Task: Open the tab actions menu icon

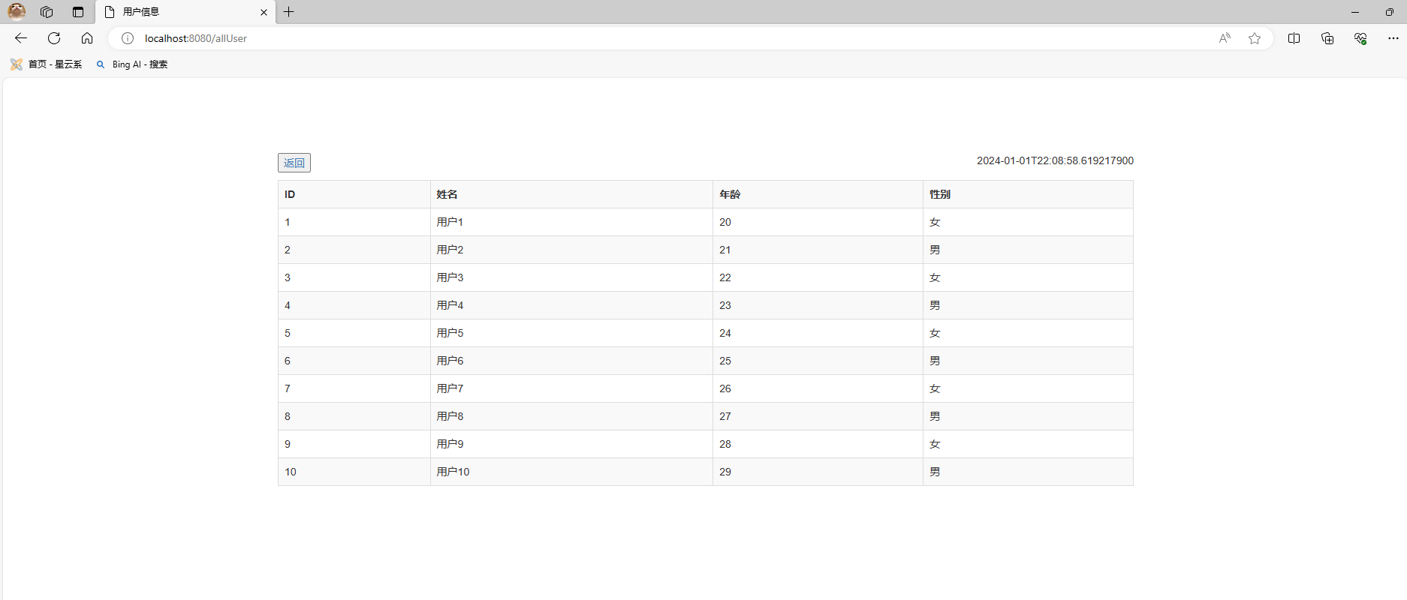Action: (x=78, y=12)
